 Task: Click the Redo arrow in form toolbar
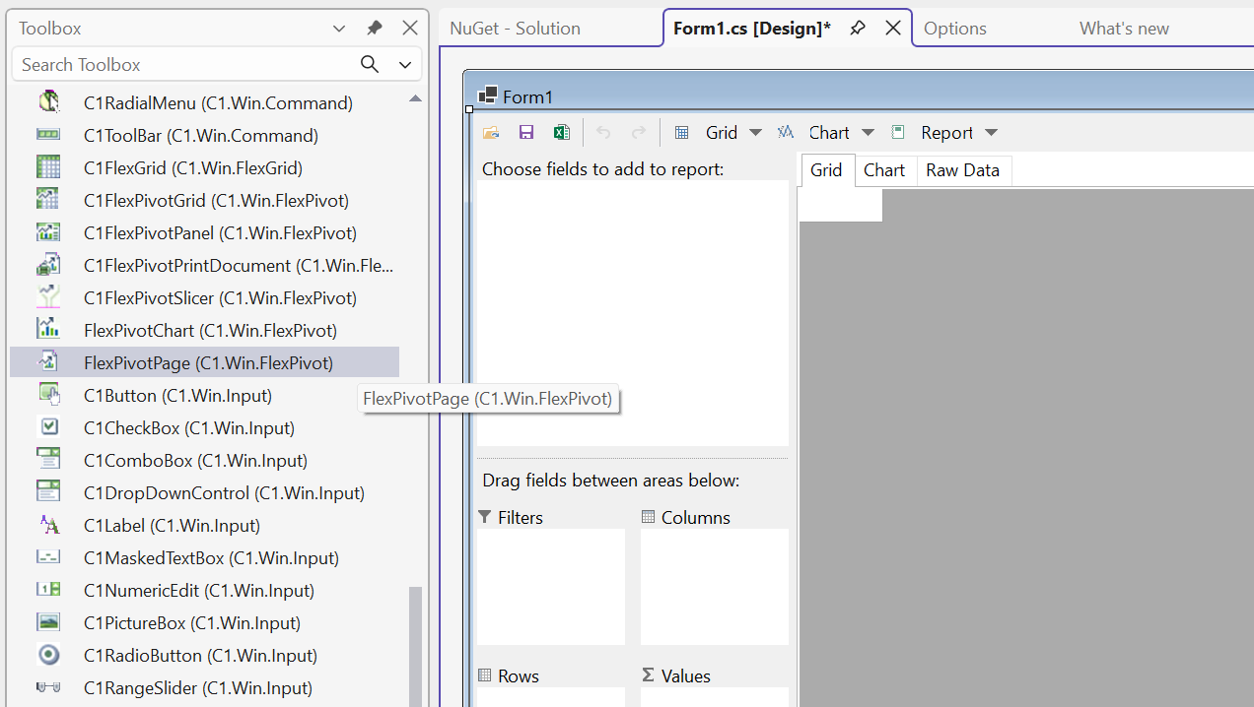[x=639, y=133]
